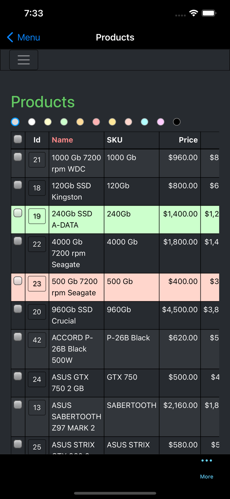Select the purple color swatch

point(161,122)
